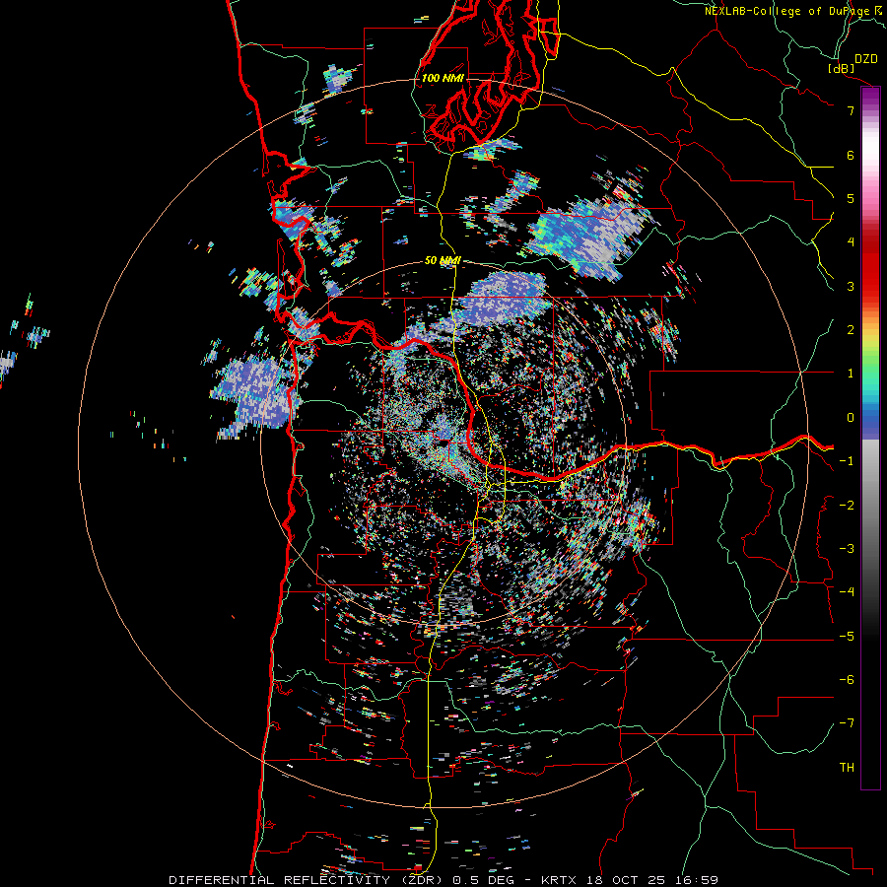Image resolution: width=887 pixels, height=887 pixels.
Task: Click the 7 value on color scale
Action: point(851,110)
